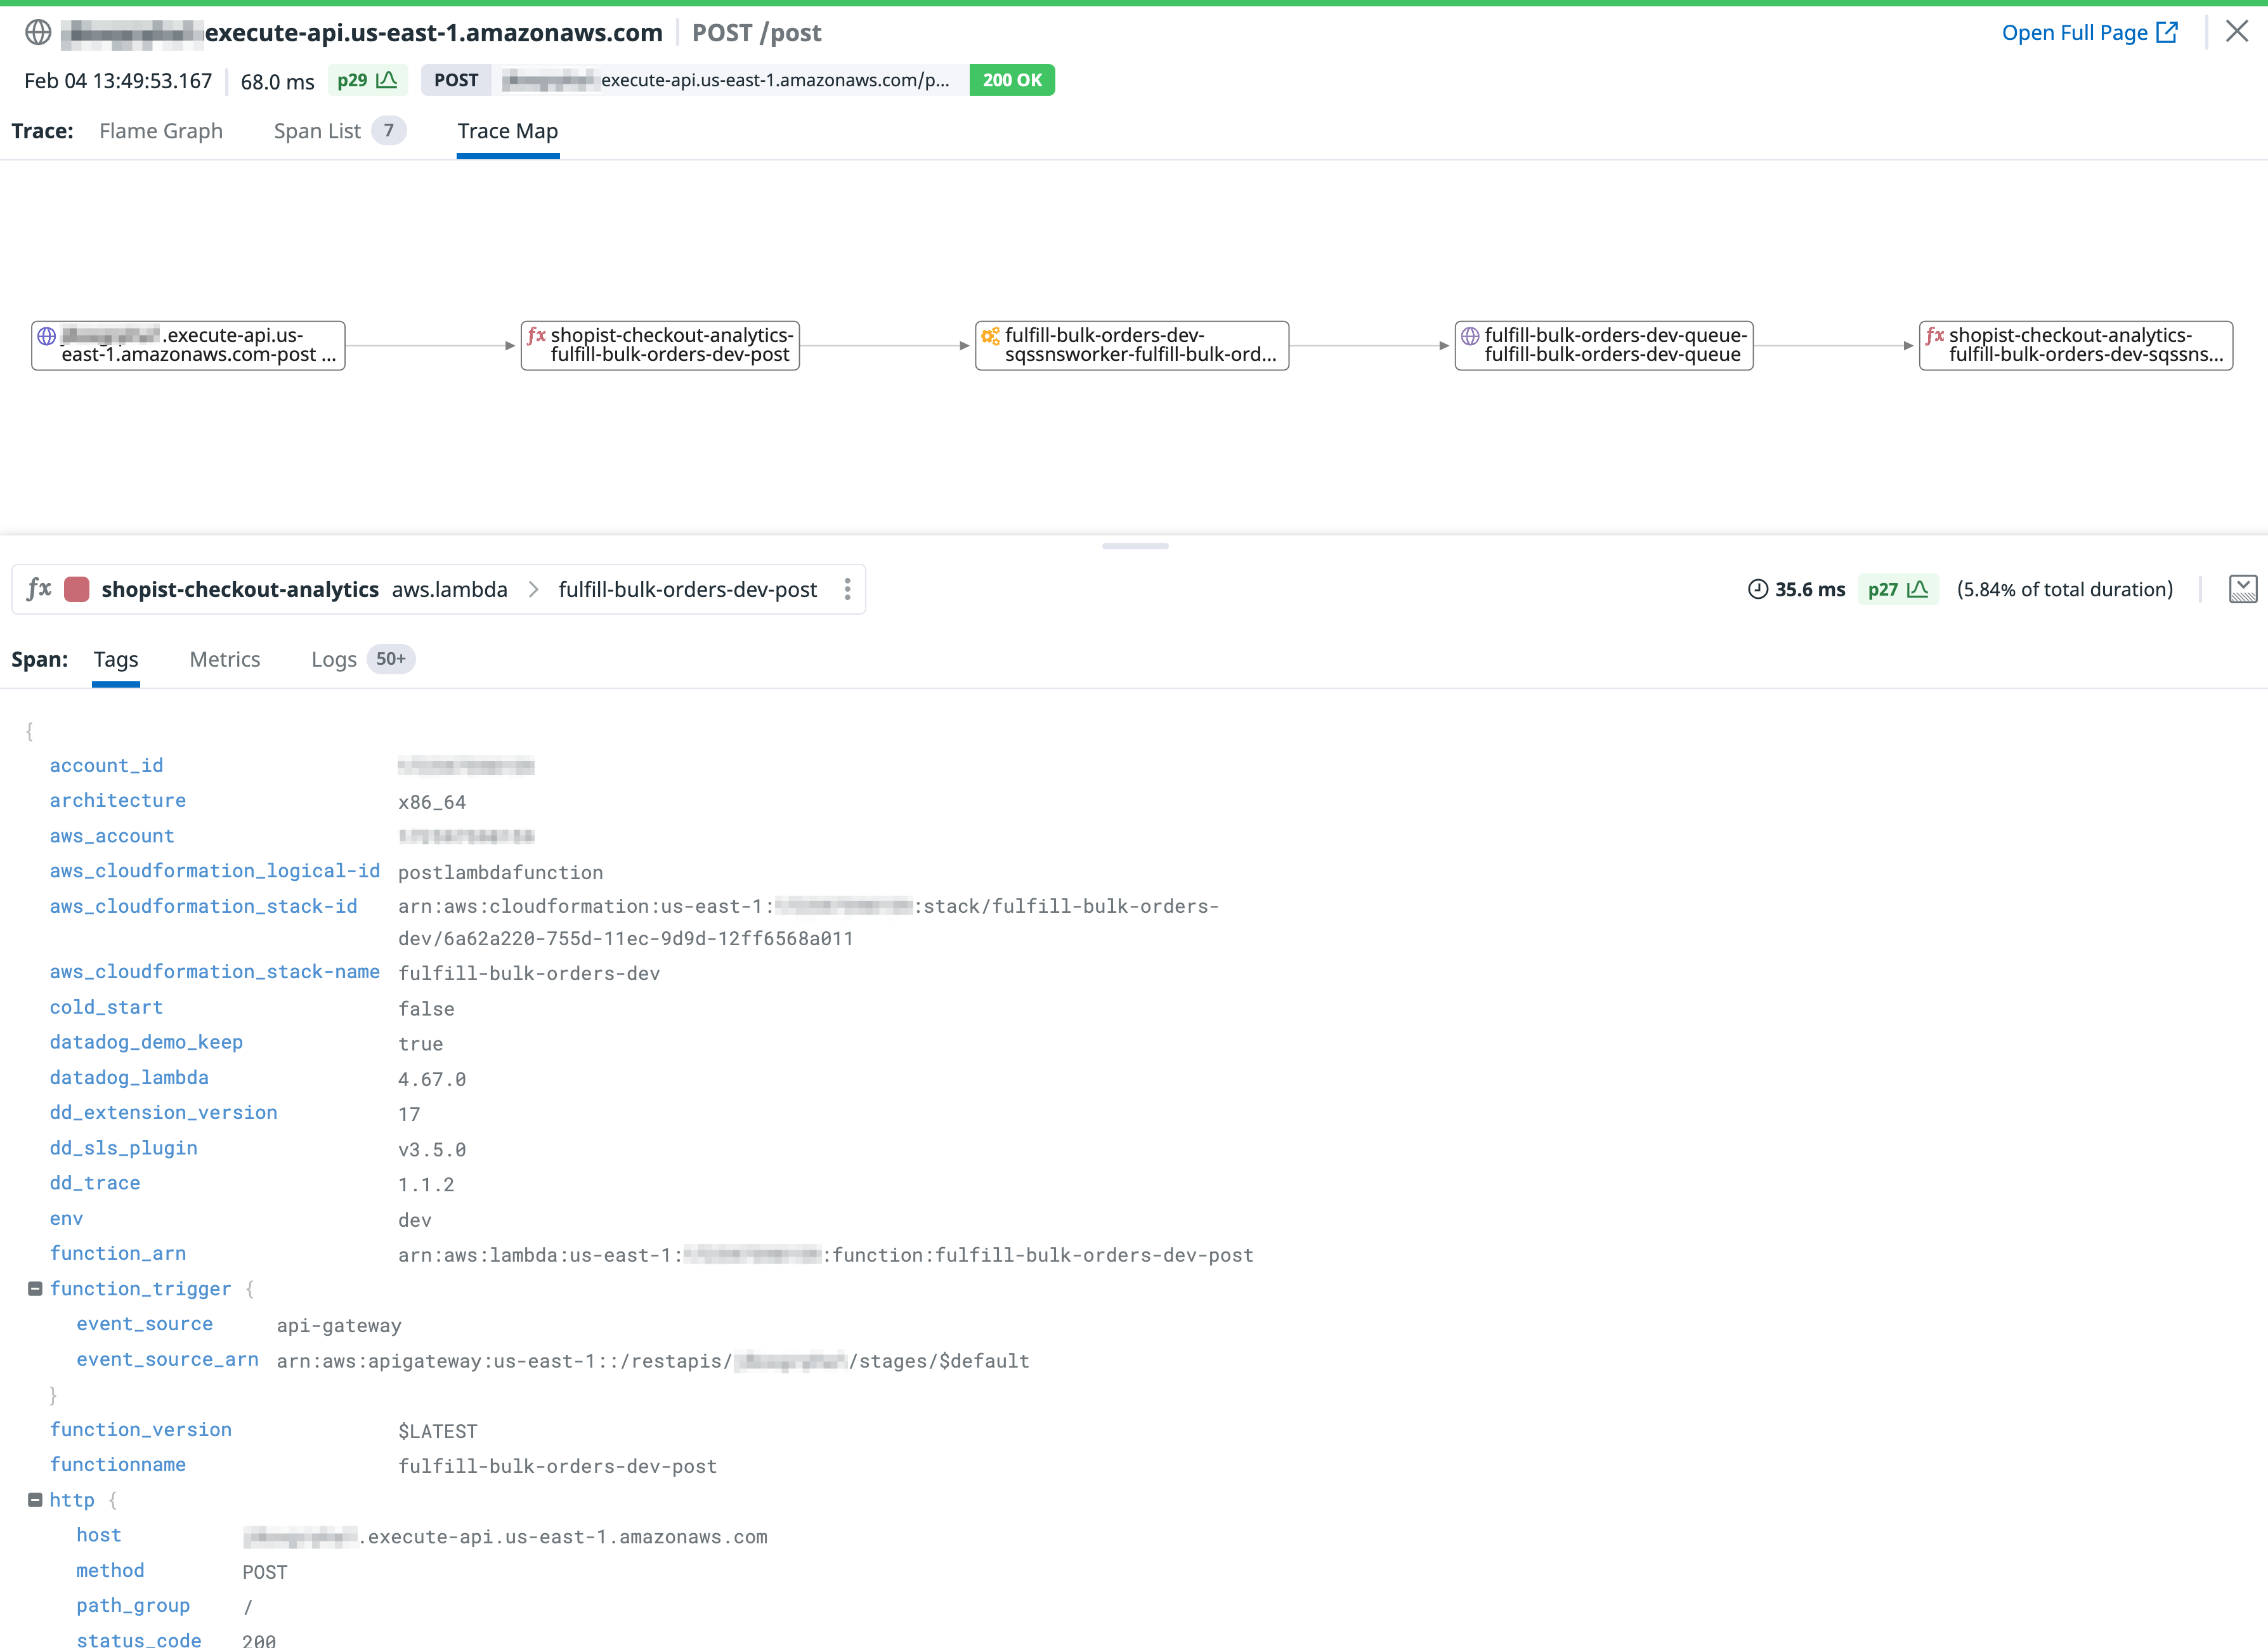Collapse the http object in the tags list
Screen dimensions: 2268x1648
coord(34,1499)
